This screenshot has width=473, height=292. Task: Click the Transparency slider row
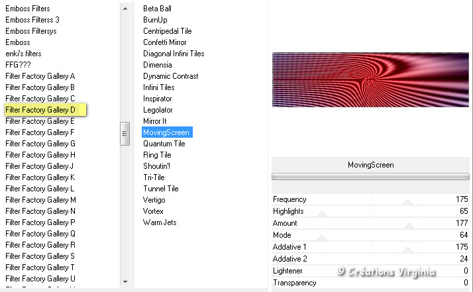[370, 283]
